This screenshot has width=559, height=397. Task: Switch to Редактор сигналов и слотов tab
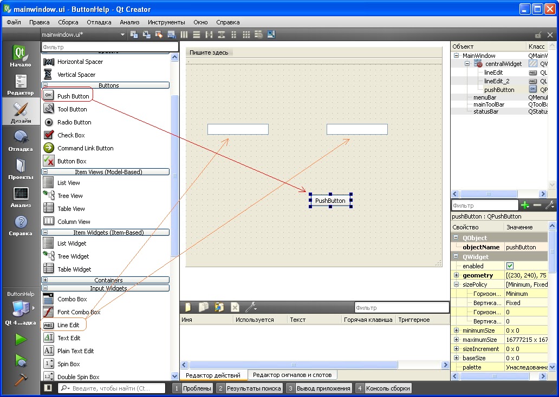pos(292,375)
